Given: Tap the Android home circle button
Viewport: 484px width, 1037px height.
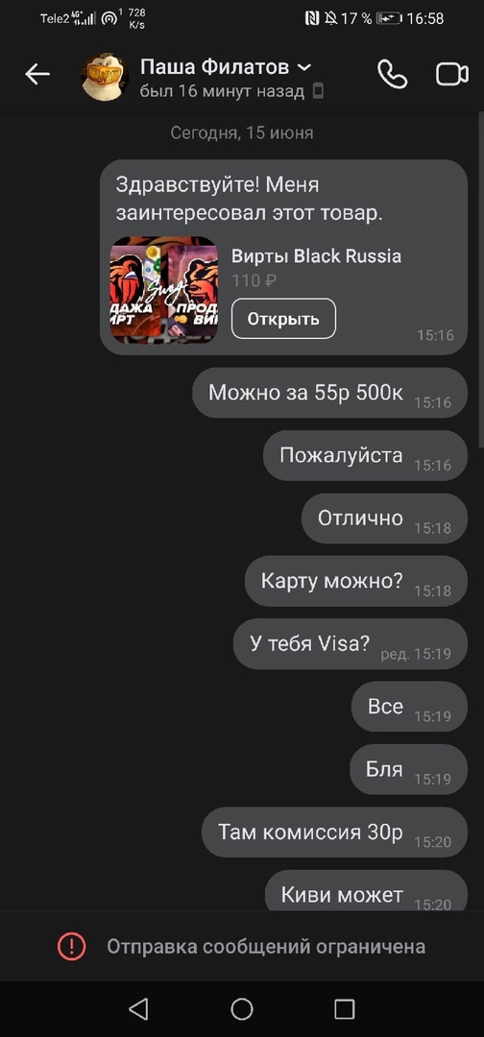Looking at the screenshot, I should click(242, 1009).
